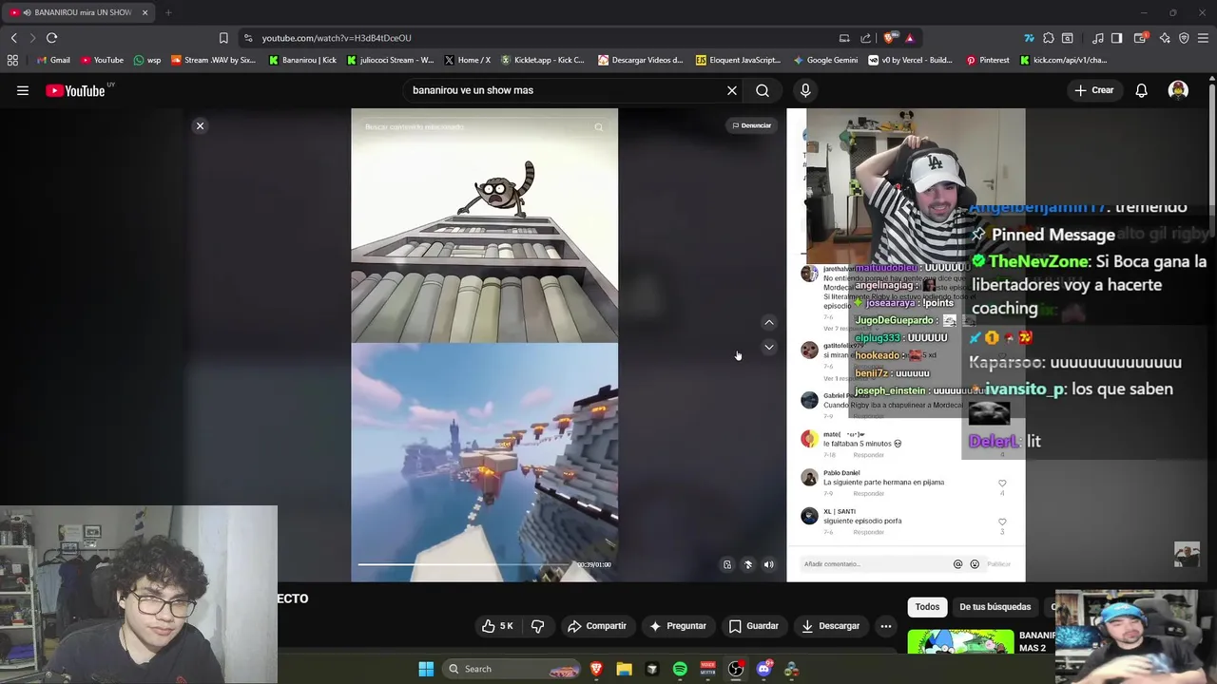Click the address bar URL
The image size is (1217, 684).
click(x=337, y=38)
